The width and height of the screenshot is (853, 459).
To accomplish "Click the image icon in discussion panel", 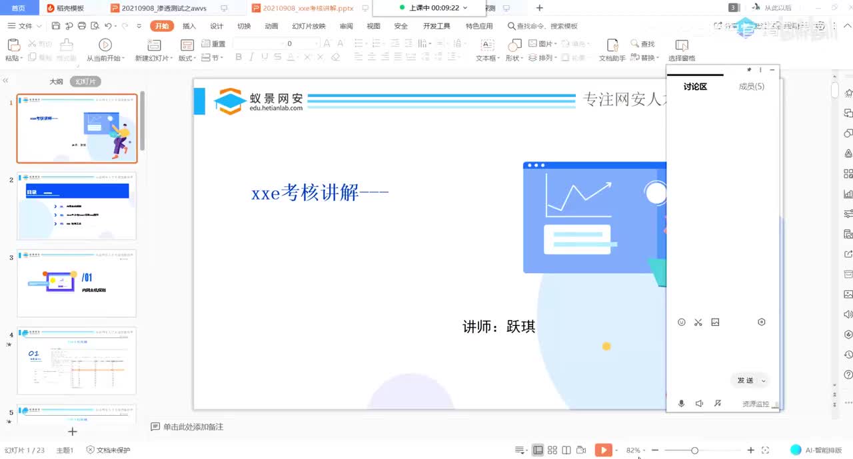I will (715, 322).
